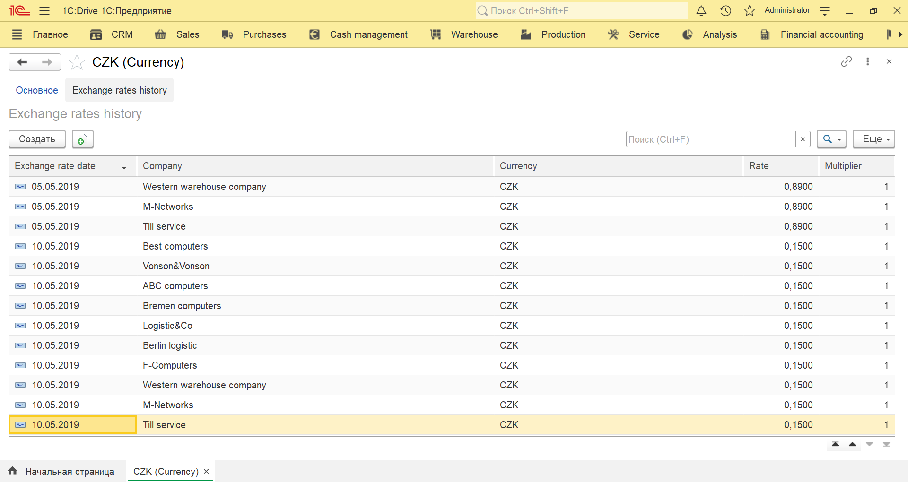Select the Bremen computers row
This screenshot has width=908, height=482.
pyautogui.click(x=452, y=306)
